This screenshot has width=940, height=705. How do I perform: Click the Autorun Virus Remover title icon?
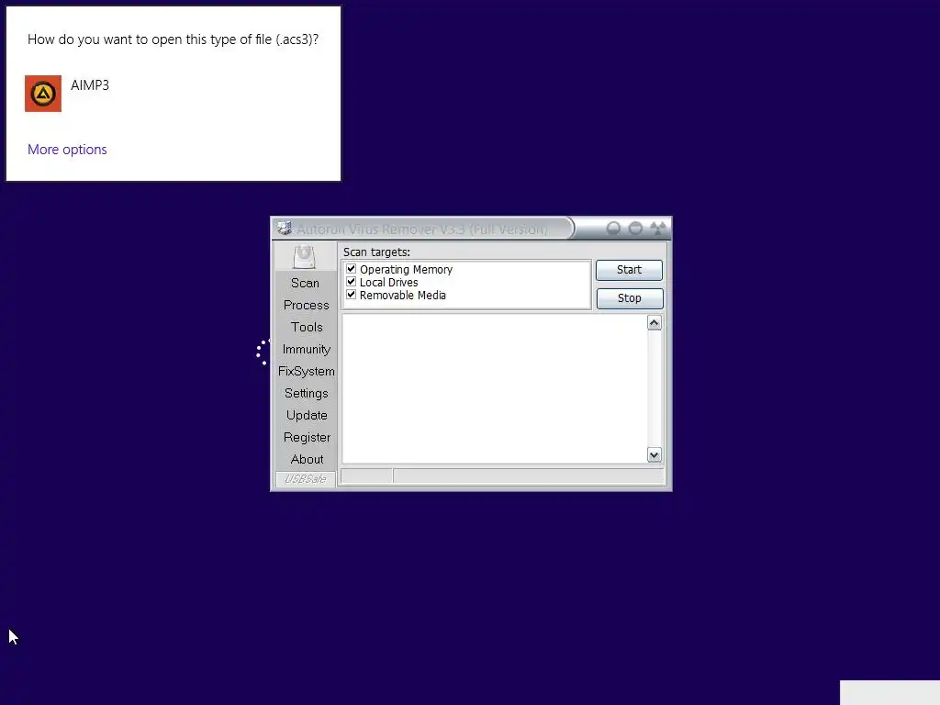point(285,228)
